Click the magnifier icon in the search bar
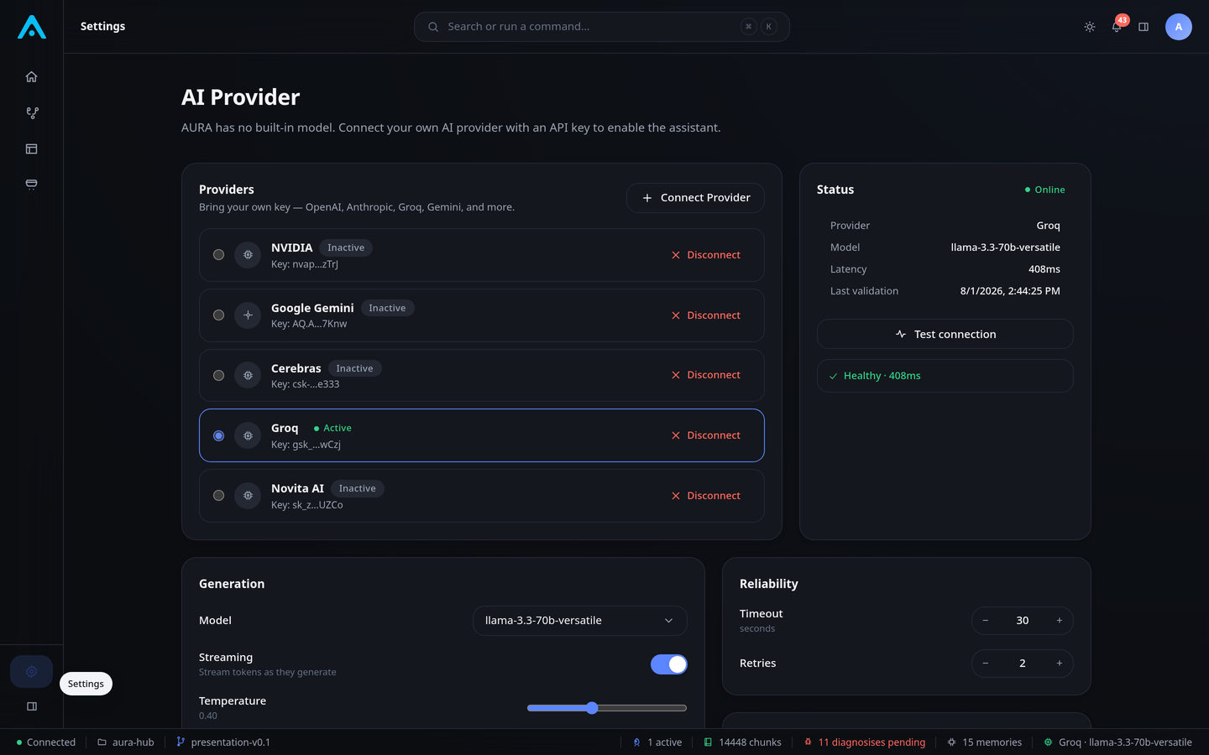This screenshot has width=1209, height=755. coord(433,27)
